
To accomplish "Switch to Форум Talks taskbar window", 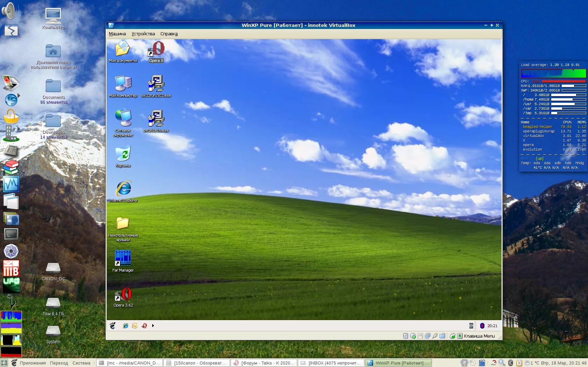I will [x=264, y=363].
